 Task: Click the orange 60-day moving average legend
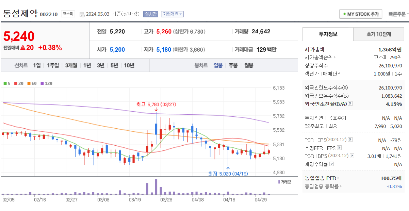32,83
